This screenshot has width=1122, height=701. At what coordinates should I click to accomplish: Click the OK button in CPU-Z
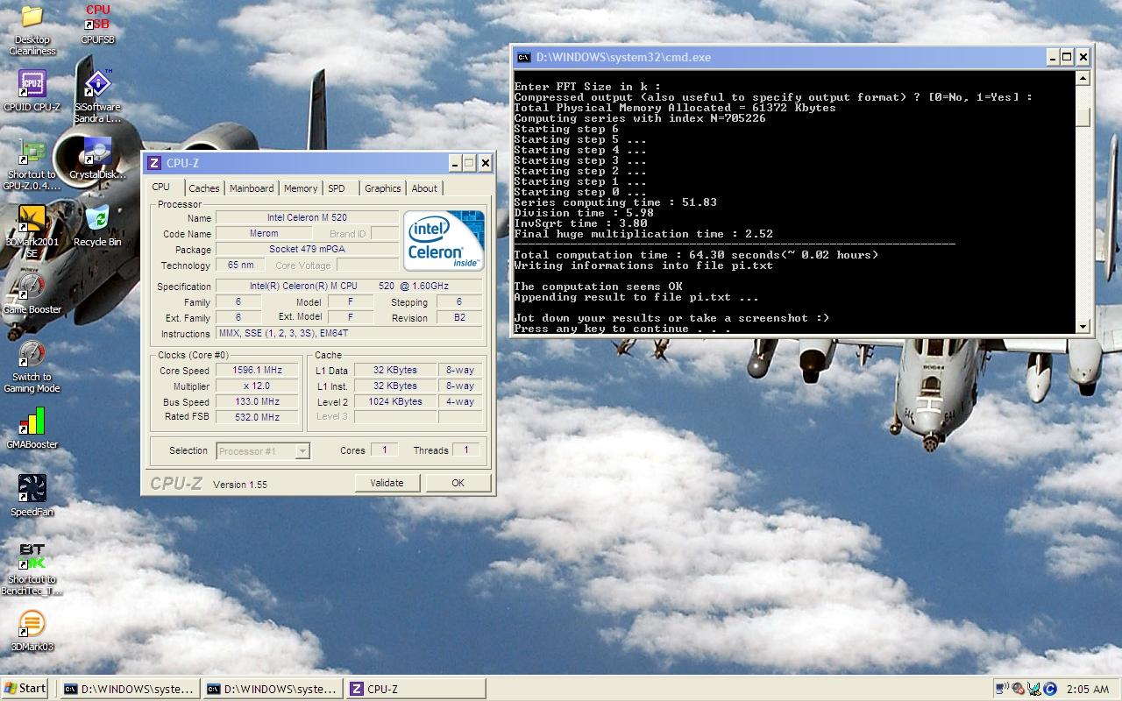(458, 483)
